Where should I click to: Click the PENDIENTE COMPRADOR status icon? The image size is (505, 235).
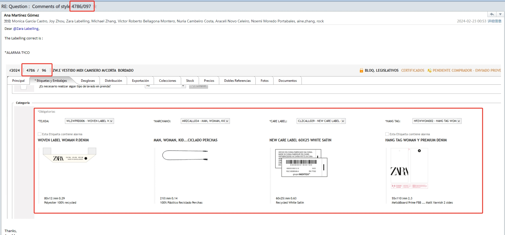click(429, 71)
